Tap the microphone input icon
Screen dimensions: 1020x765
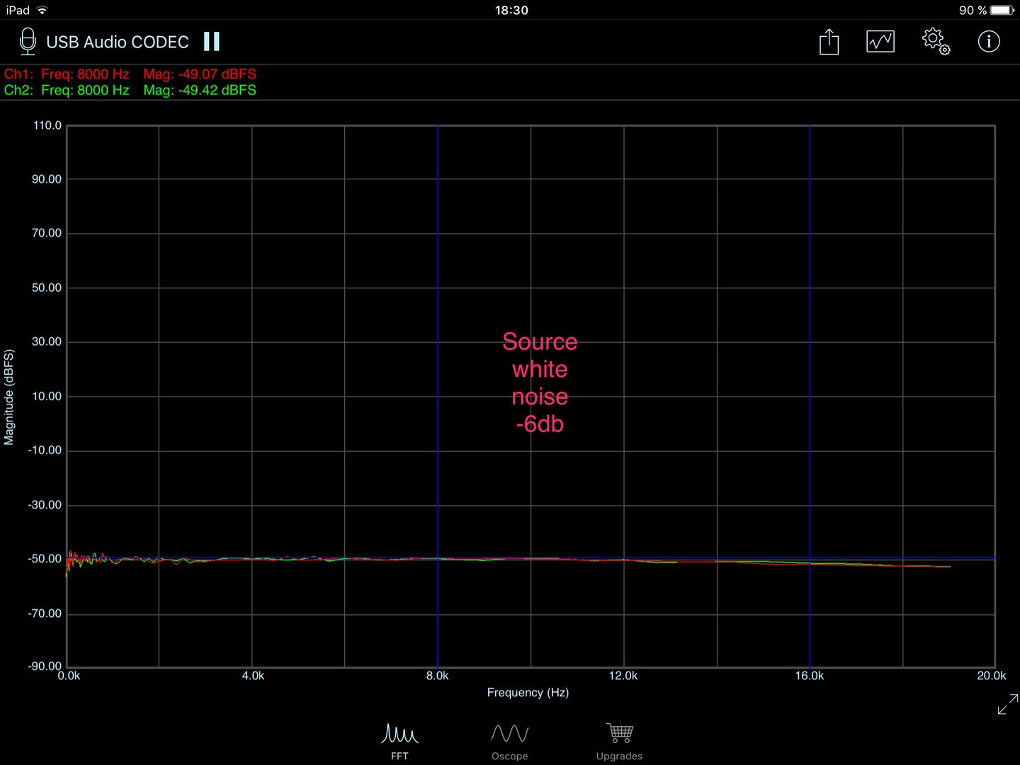pos(28,42)
